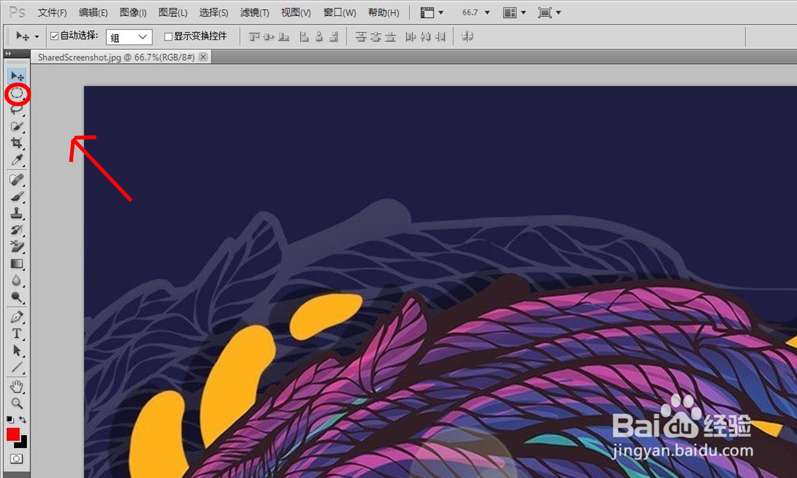Select the Zoom tool
Viewport: 797px width, 478px height.
[x=17, y=403]
